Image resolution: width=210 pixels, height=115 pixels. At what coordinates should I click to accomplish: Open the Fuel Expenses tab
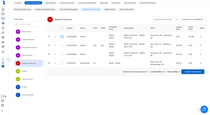[130, 3]
